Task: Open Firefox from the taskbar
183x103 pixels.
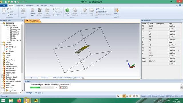Action: click(19, 100)
